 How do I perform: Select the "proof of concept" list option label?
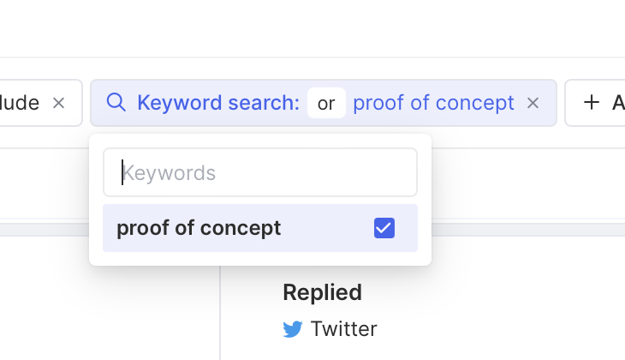point(199,228)
